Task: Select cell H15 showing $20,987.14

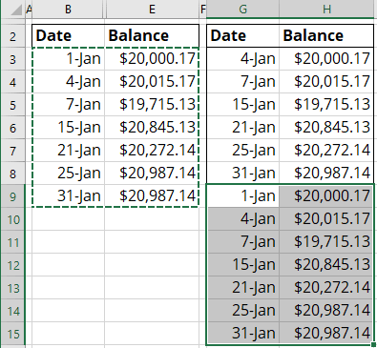Action: [326, 334]
